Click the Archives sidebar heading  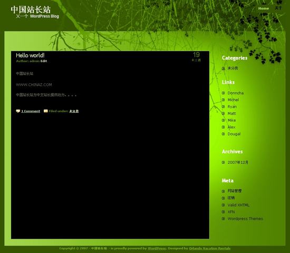tap(233, 152)
